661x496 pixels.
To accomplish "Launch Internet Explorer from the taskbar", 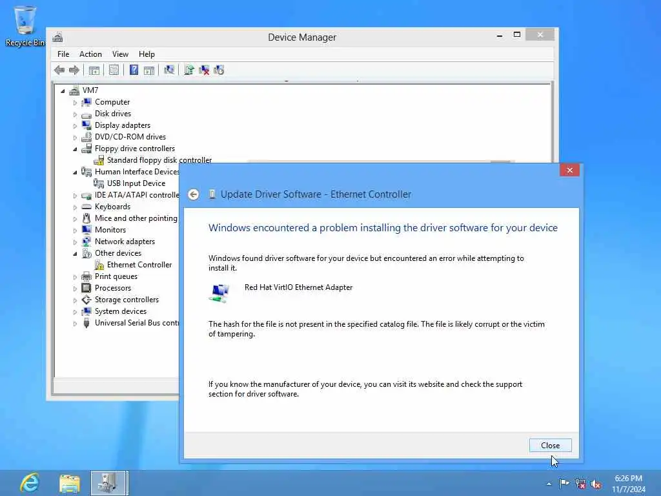I will [x=30, y=483].
